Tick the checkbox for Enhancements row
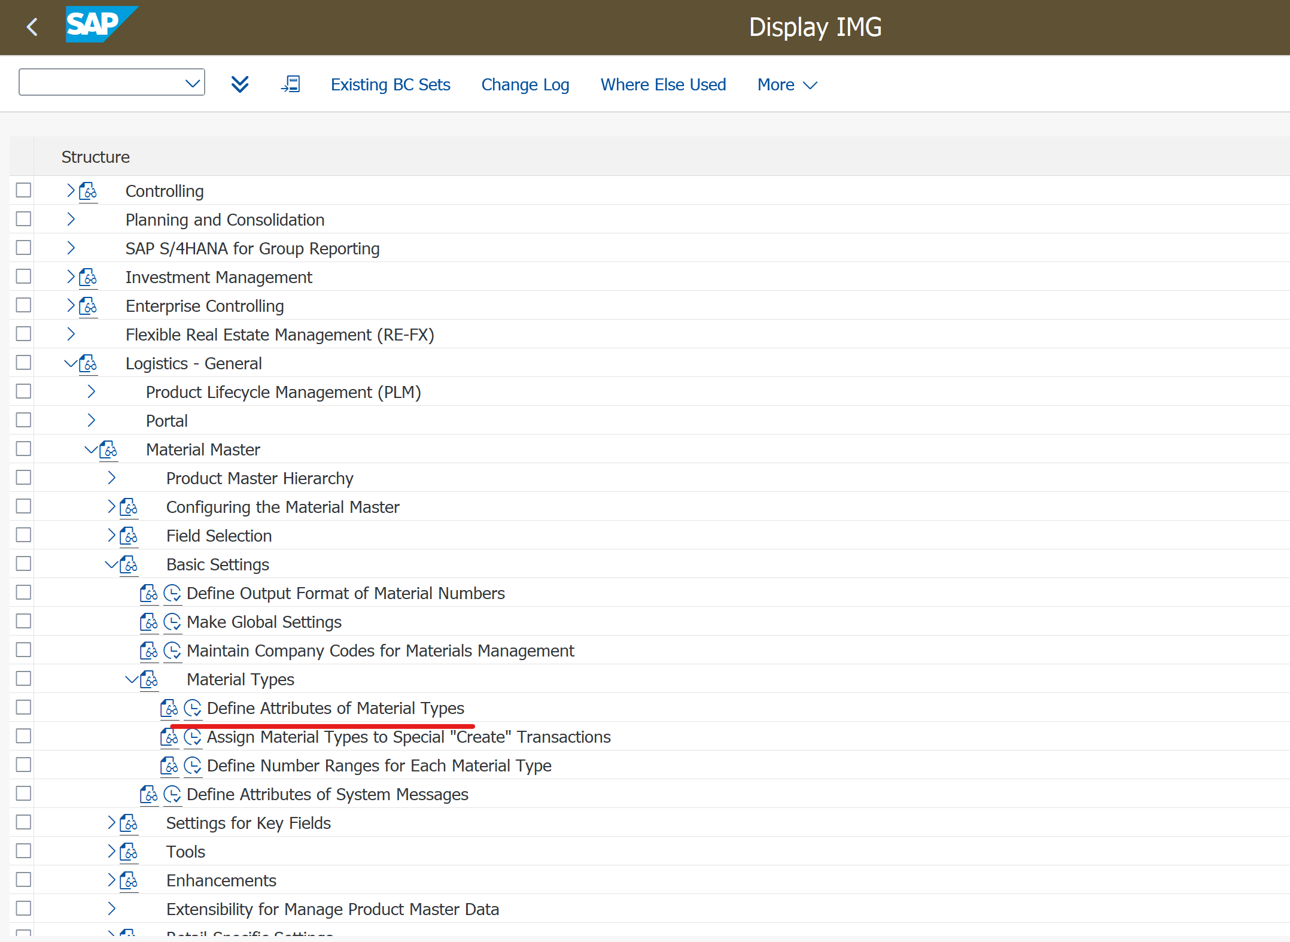 pos(23,880)
